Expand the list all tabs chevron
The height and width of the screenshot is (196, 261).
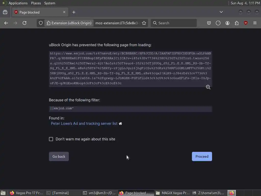click(x=221, y=12)
